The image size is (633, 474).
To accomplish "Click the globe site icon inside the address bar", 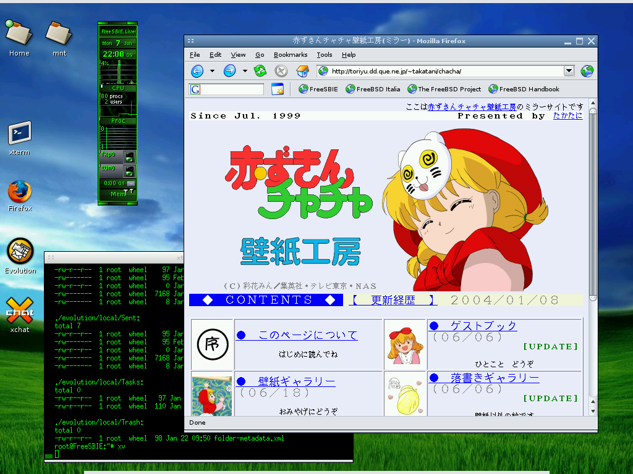I will pyautogui.click(x=323, y=72).
